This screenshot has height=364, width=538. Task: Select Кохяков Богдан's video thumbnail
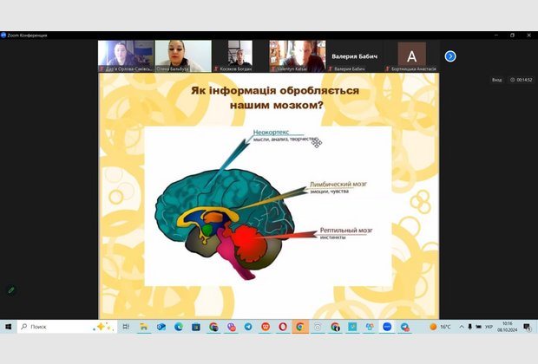click(x=240, y=55)
